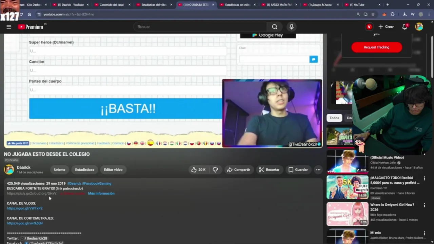Viewport: 434px width, 244px height.
Task: Open the YouTube hamburger guide menu
Action: click(9, 27)
